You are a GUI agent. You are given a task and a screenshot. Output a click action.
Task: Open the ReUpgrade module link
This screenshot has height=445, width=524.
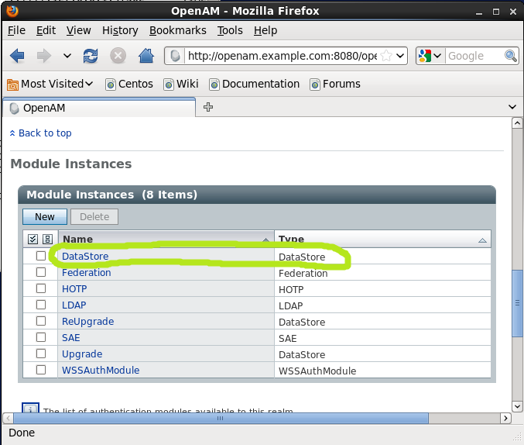pyautogui.click(x=88, y=322)
